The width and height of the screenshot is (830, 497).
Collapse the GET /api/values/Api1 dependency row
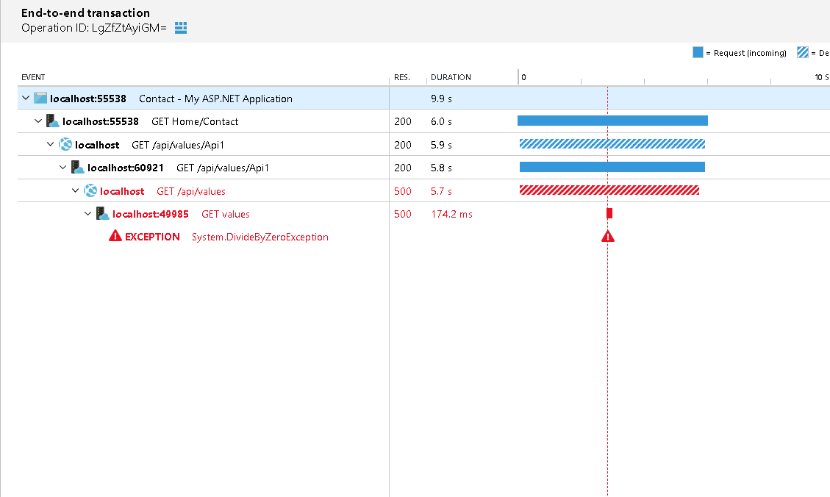pyautogui.click(x=50, y=144)
